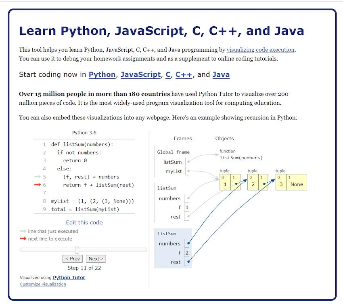Open the Python Tutor link
343x306 pixels.
pos(69,278)
